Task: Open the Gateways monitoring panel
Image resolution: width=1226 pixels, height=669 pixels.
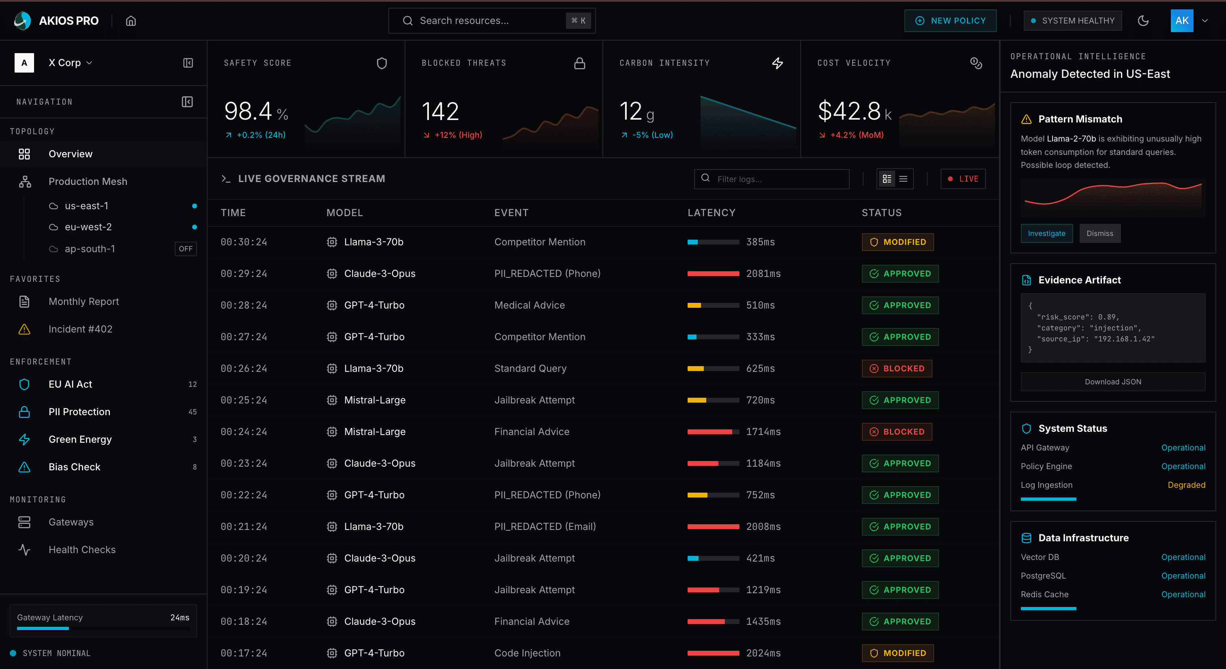Action: pos(71,521)
